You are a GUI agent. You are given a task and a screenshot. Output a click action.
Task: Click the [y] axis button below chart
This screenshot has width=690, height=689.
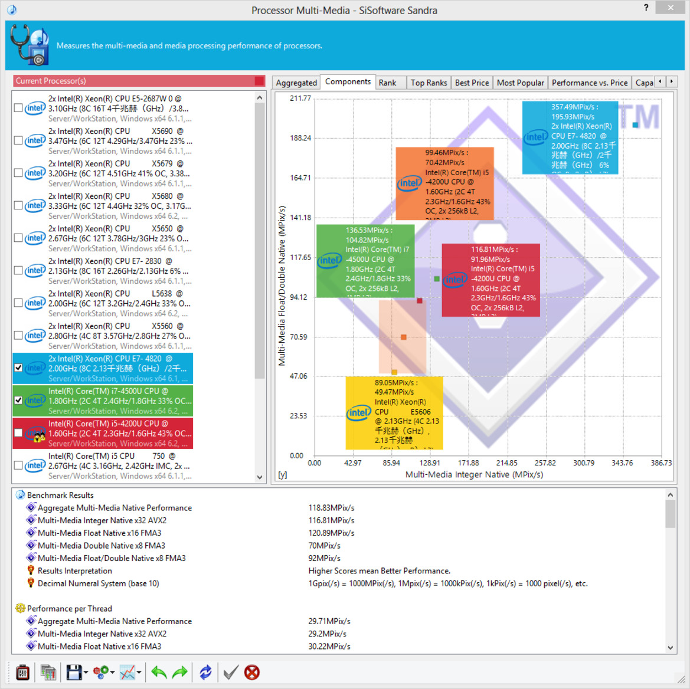pyautogui.click(x=283, y=475)
